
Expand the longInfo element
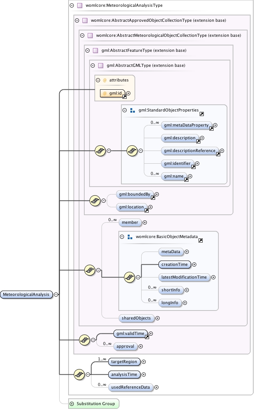click(185, 303)
